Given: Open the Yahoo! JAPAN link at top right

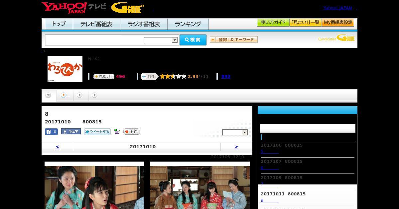Looking at the screenshot, I should click(337, 8).
